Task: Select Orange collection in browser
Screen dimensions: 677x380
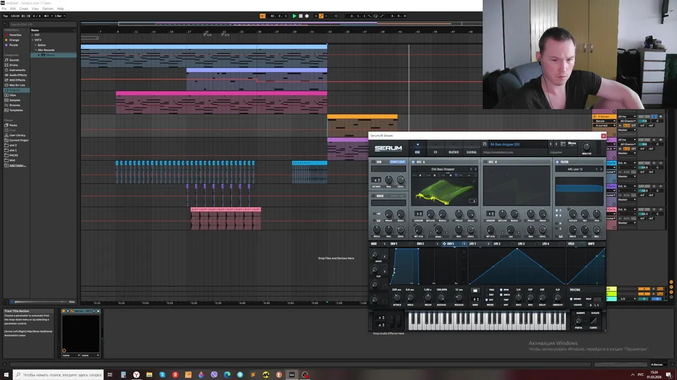Action: tap(14, 40)
